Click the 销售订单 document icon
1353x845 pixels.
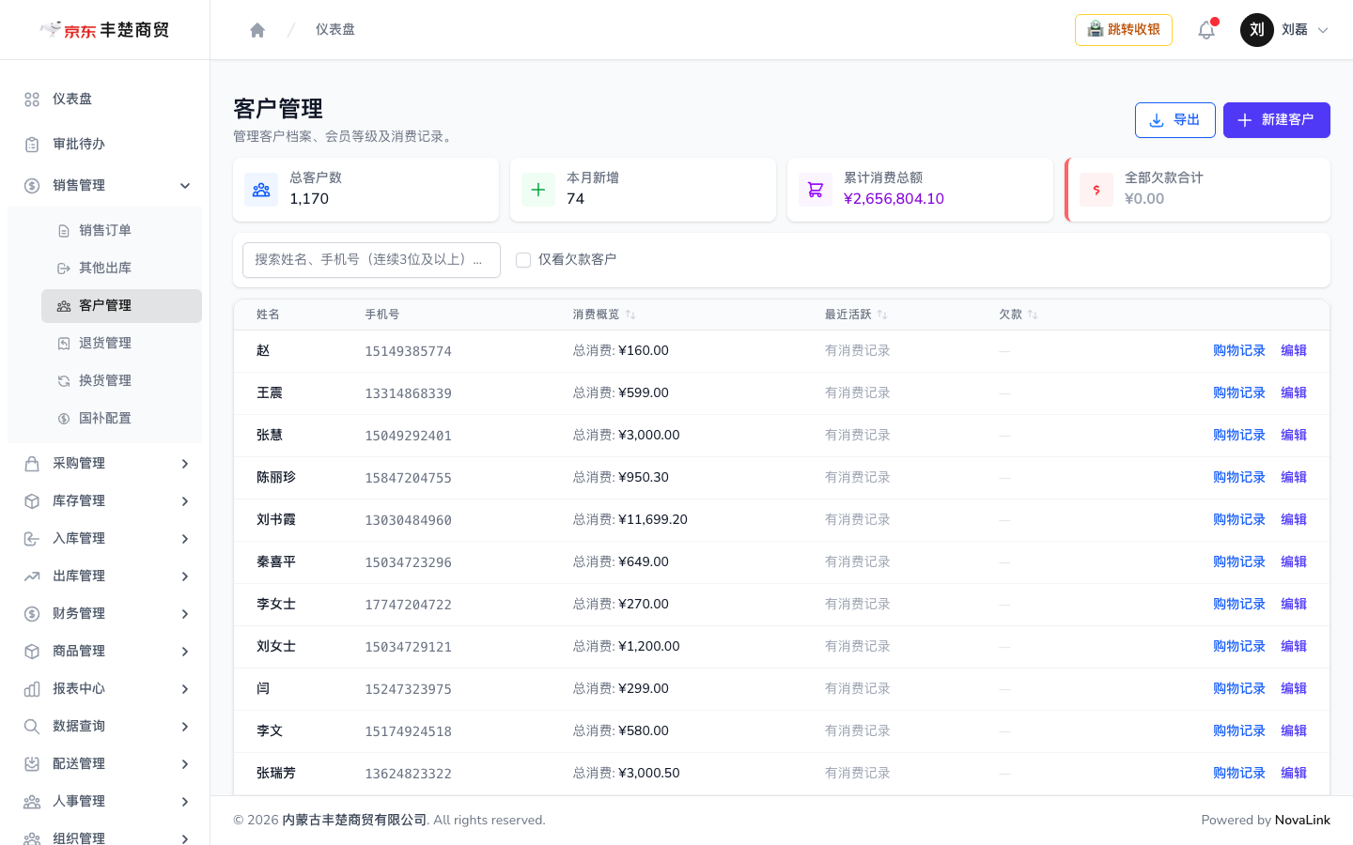point(64,231)
